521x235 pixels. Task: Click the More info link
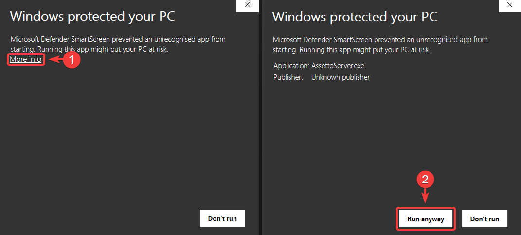26,59
